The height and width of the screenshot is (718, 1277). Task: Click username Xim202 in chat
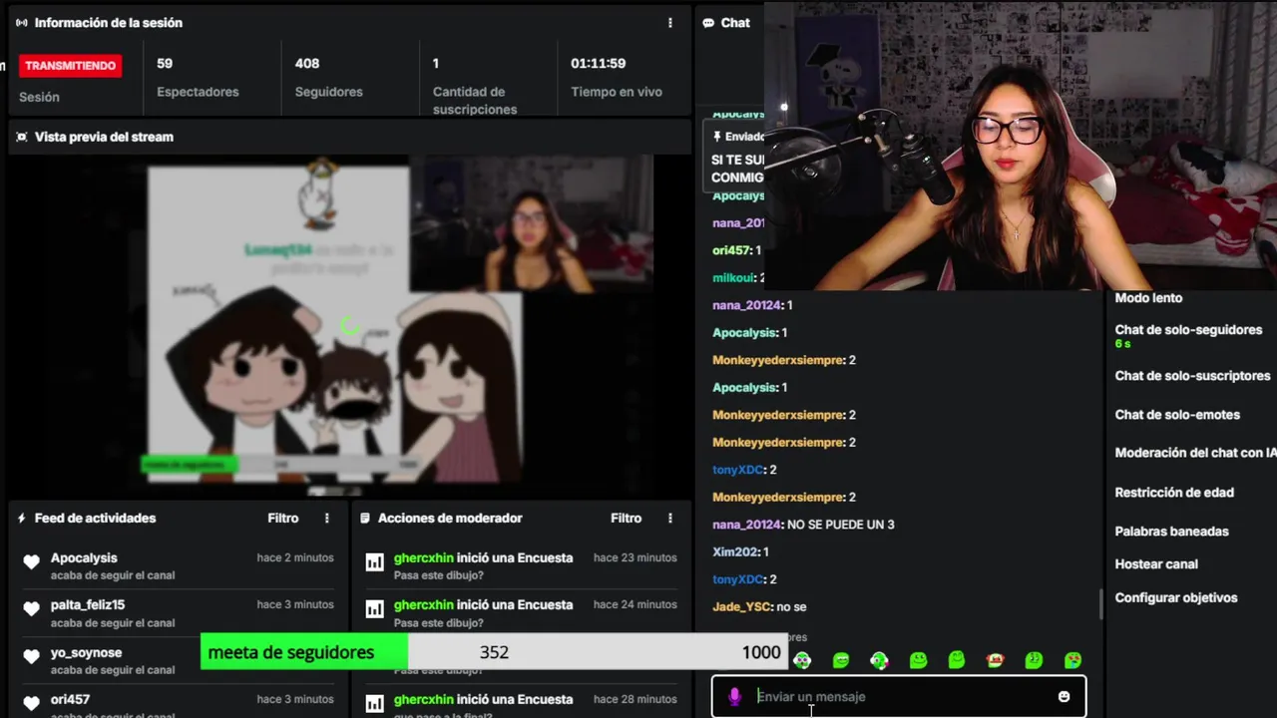[734, 551]
